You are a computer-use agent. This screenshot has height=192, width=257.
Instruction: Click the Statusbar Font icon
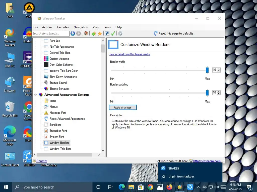(x=46, y=130)
